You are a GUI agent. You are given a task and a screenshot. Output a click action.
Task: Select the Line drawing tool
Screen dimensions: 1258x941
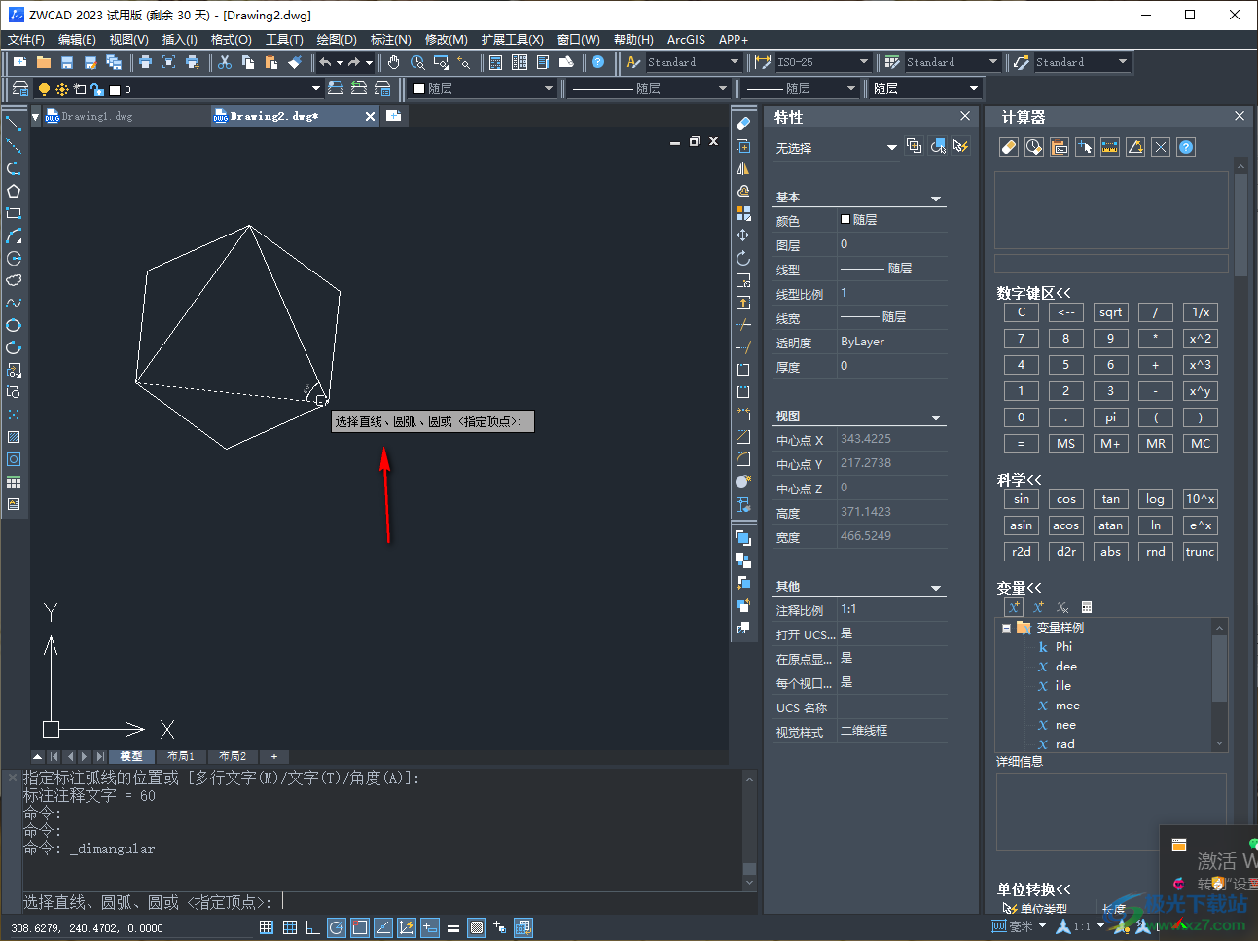coord(14,124)
